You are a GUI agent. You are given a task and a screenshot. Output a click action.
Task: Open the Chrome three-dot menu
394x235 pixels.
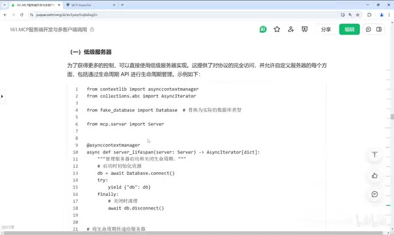pyautogui.click(x=389, y=15)
